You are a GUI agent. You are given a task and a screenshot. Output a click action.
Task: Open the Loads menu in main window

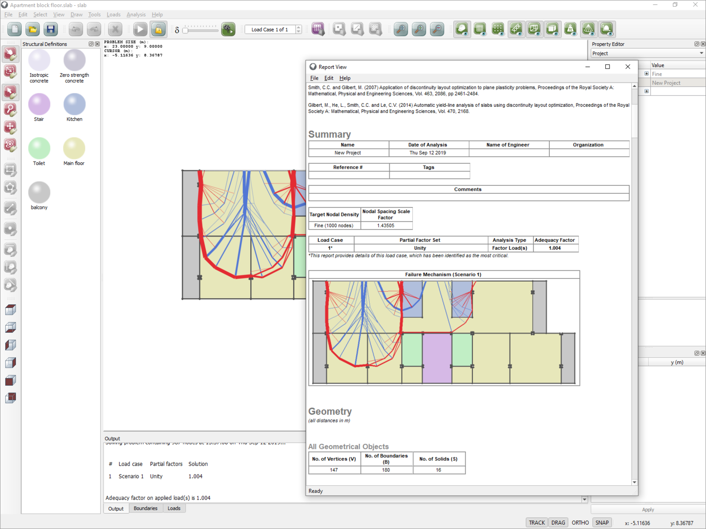click(113, 15)
